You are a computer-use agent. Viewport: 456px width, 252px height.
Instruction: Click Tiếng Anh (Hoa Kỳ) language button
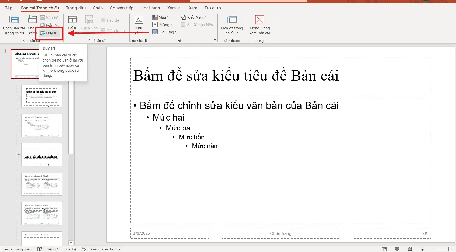pos(61,249)
